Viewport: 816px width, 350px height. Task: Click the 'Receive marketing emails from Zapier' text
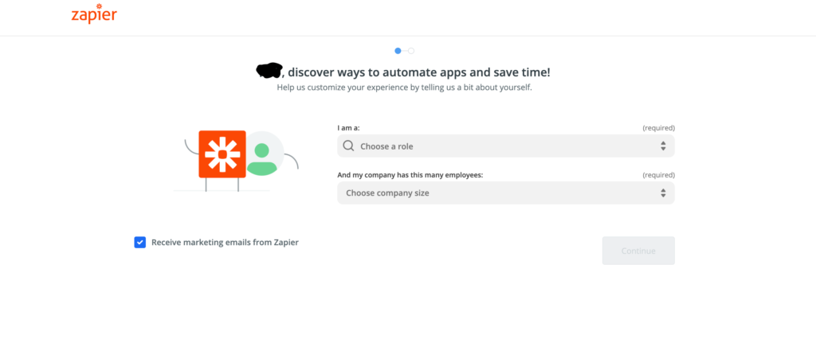point(225,242)
